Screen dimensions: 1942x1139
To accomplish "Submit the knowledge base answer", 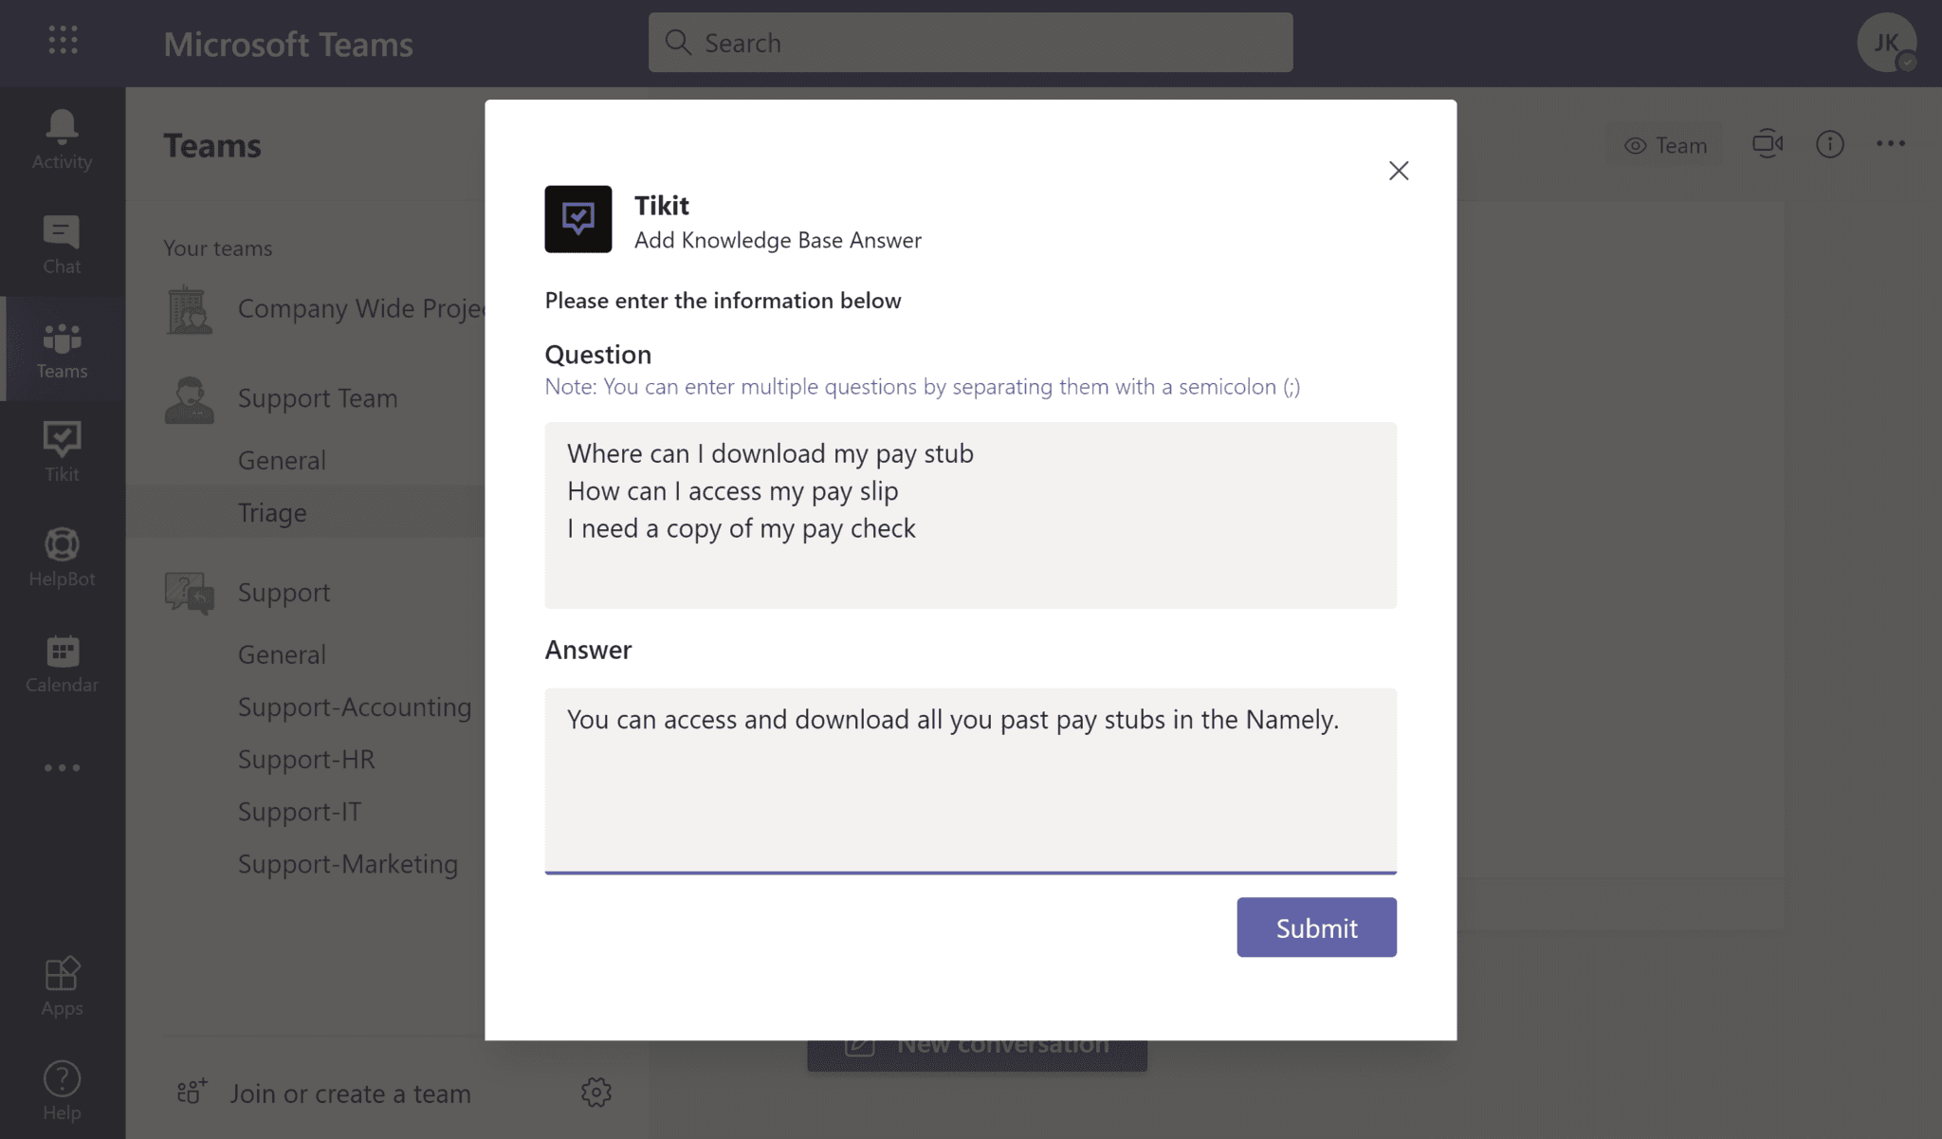I will [1316, 928].
